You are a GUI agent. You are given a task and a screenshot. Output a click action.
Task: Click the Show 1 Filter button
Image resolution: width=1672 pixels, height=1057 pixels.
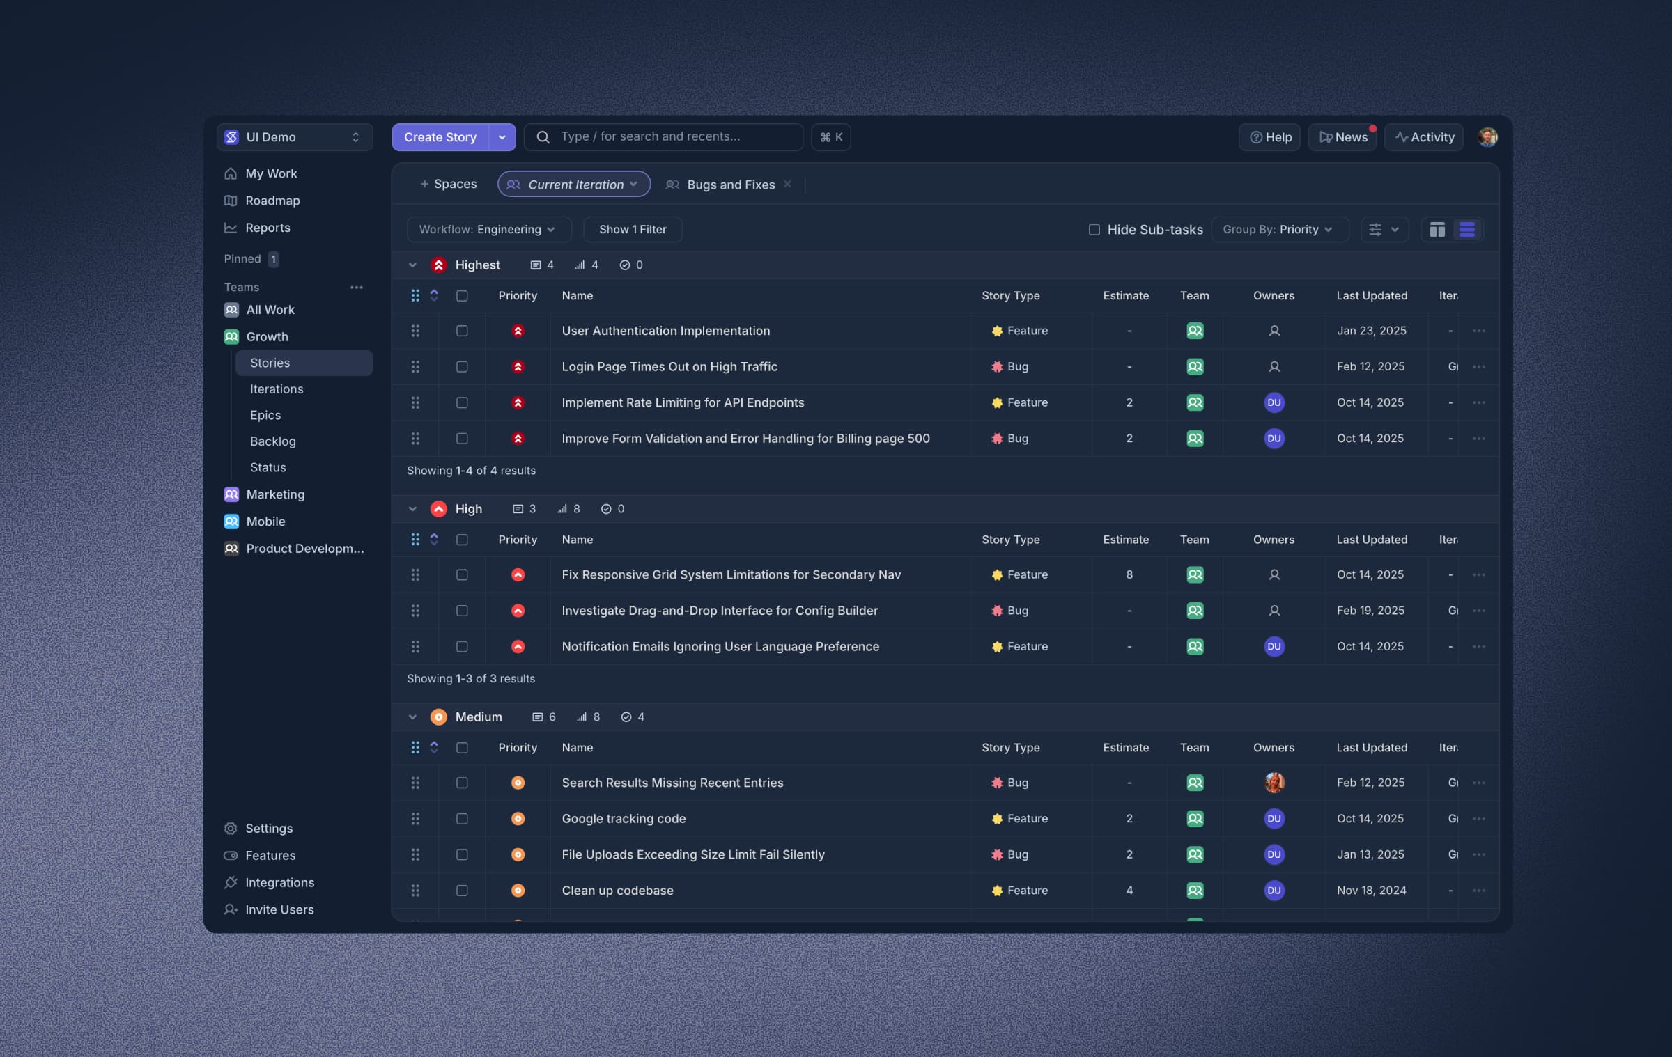[x=632, y=230]
